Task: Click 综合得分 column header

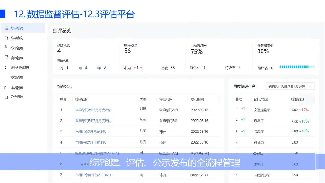Action: pyautogui.click(x=298, y=99)
